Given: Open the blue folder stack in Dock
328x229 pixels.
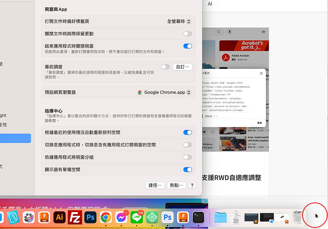Looking at the screenshot, I should click(x=221, y=217).
